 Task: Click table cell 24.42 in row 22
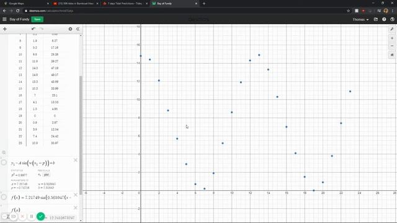click(x=55, y=136)
